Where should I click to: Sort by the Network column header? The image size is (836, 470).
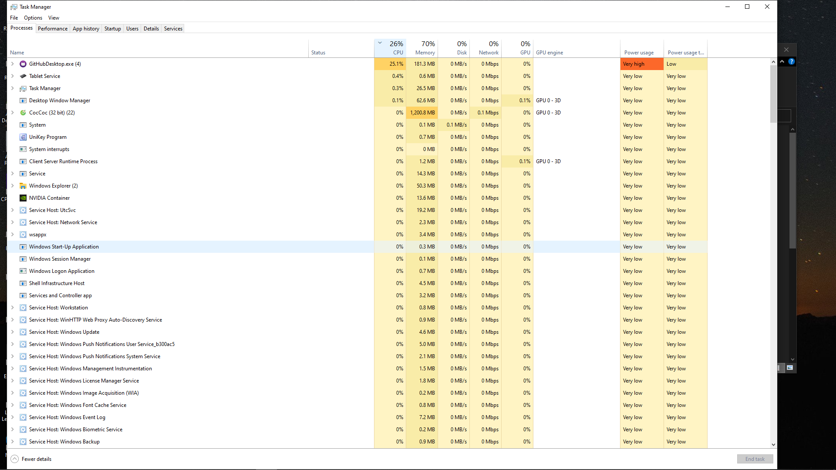tap(485, 48)
